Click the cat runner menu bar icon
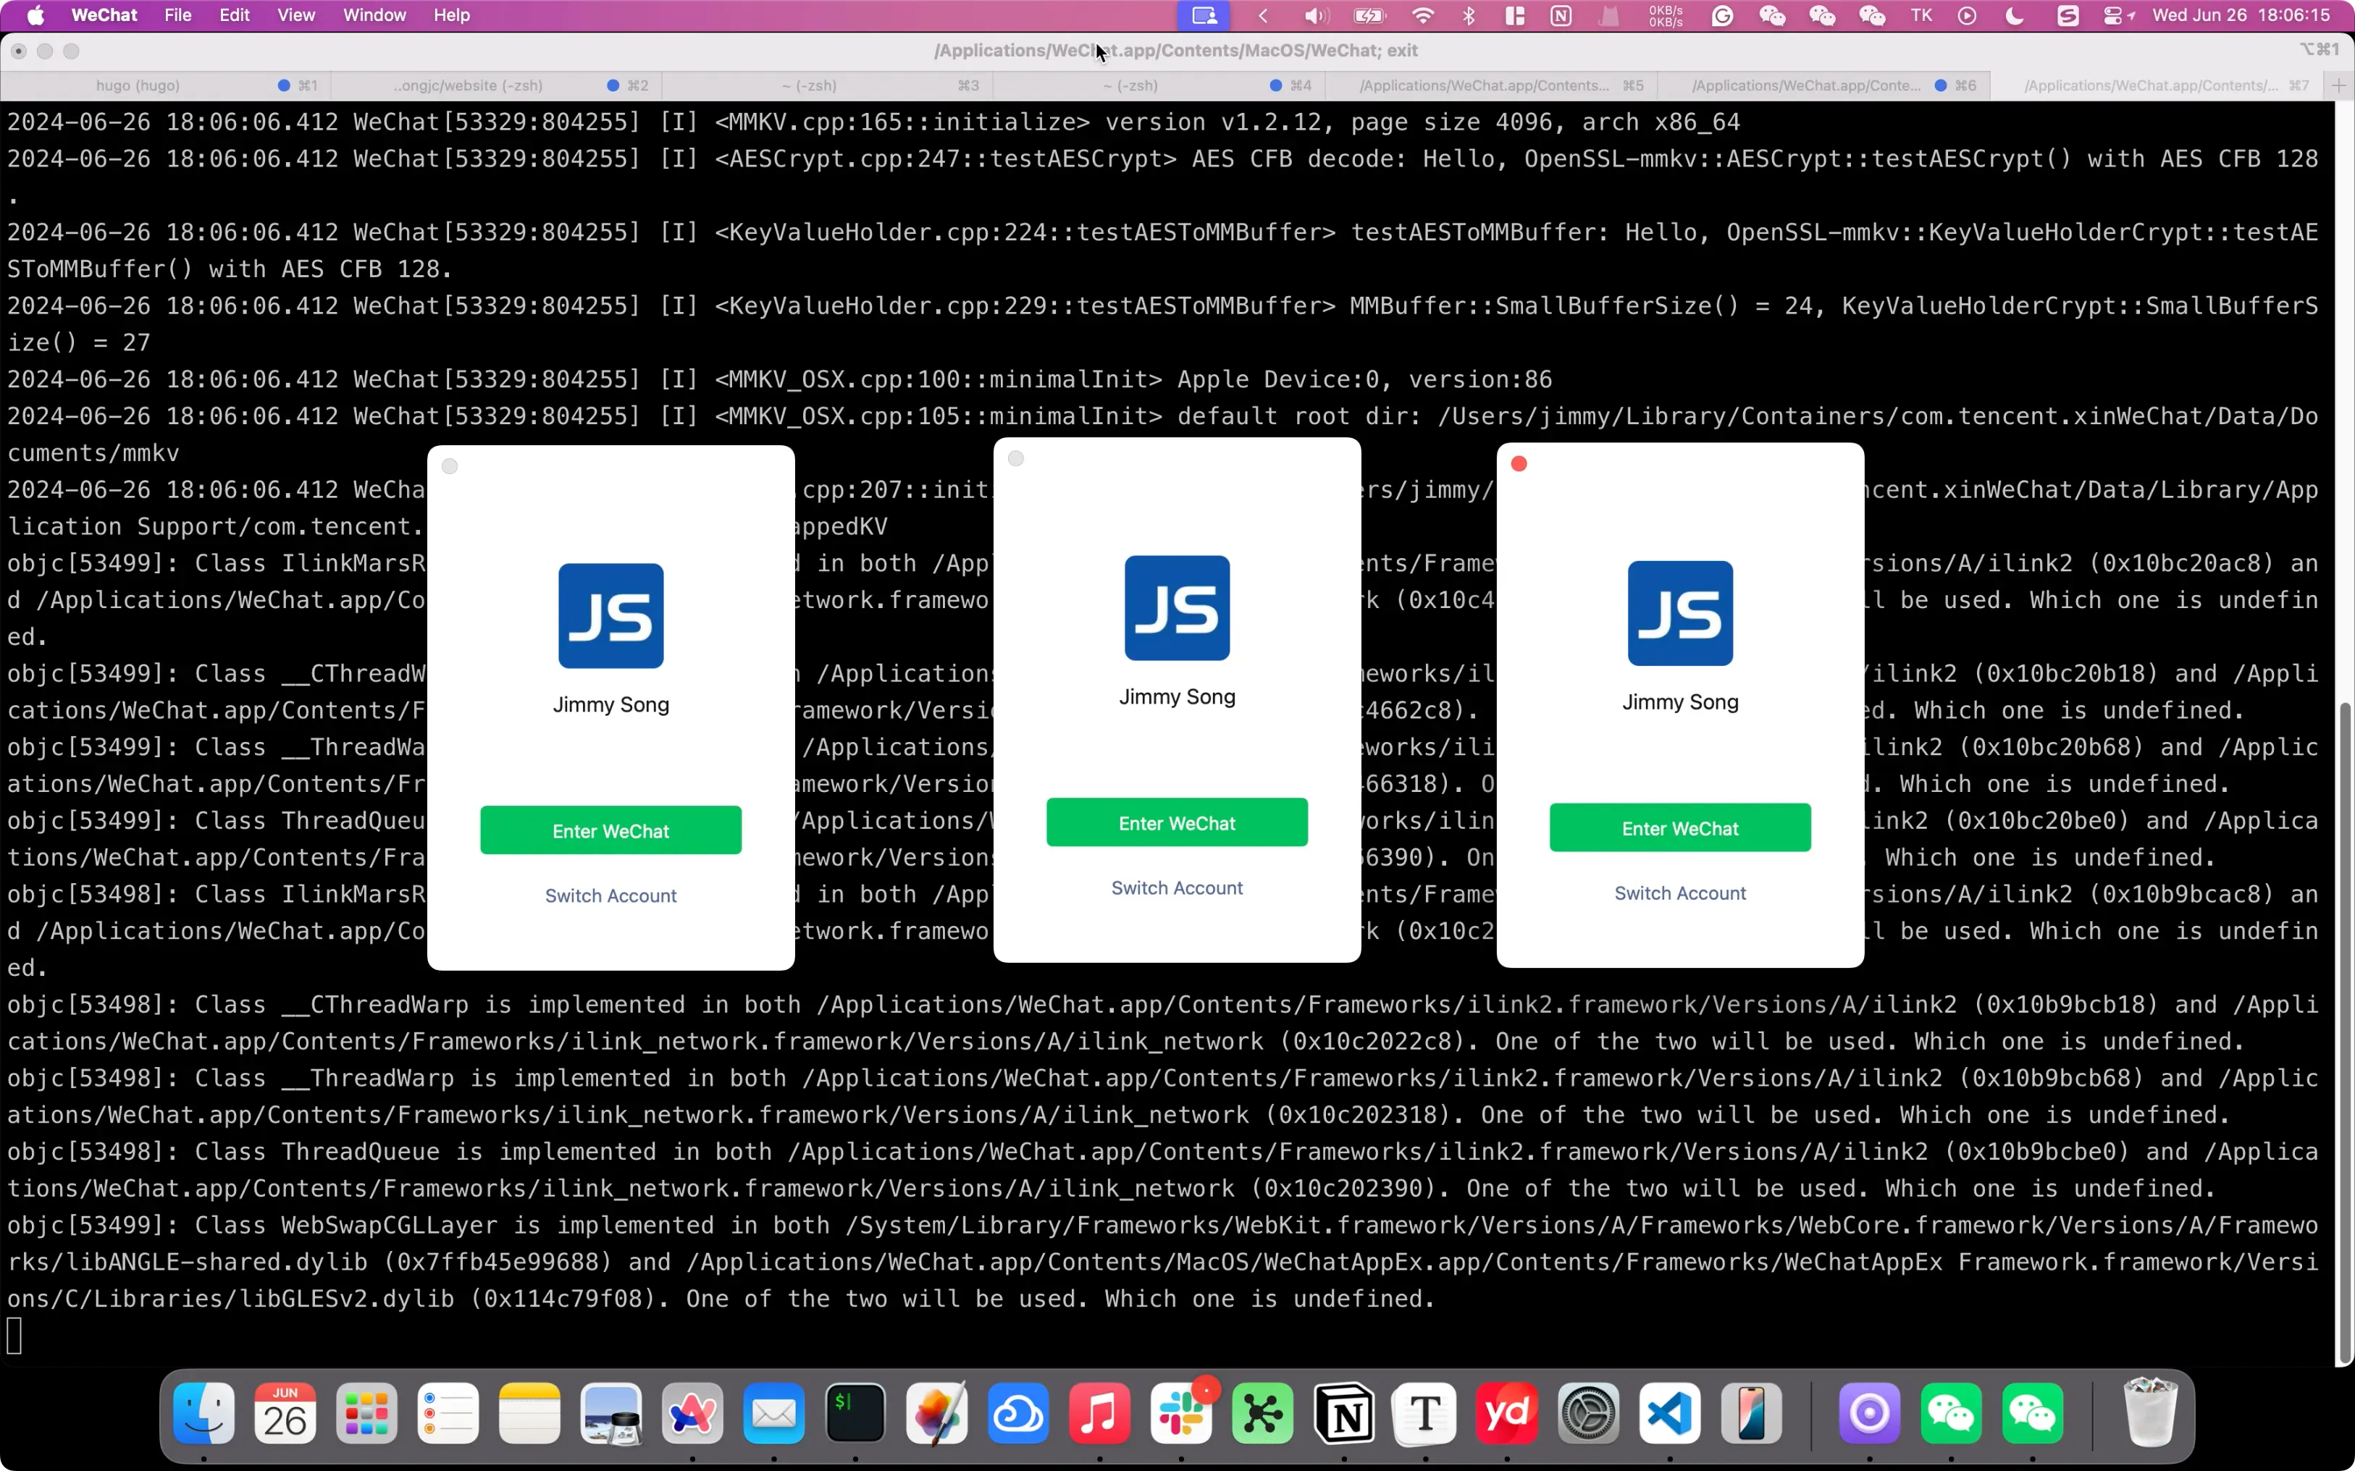 tap(1610, 16)
